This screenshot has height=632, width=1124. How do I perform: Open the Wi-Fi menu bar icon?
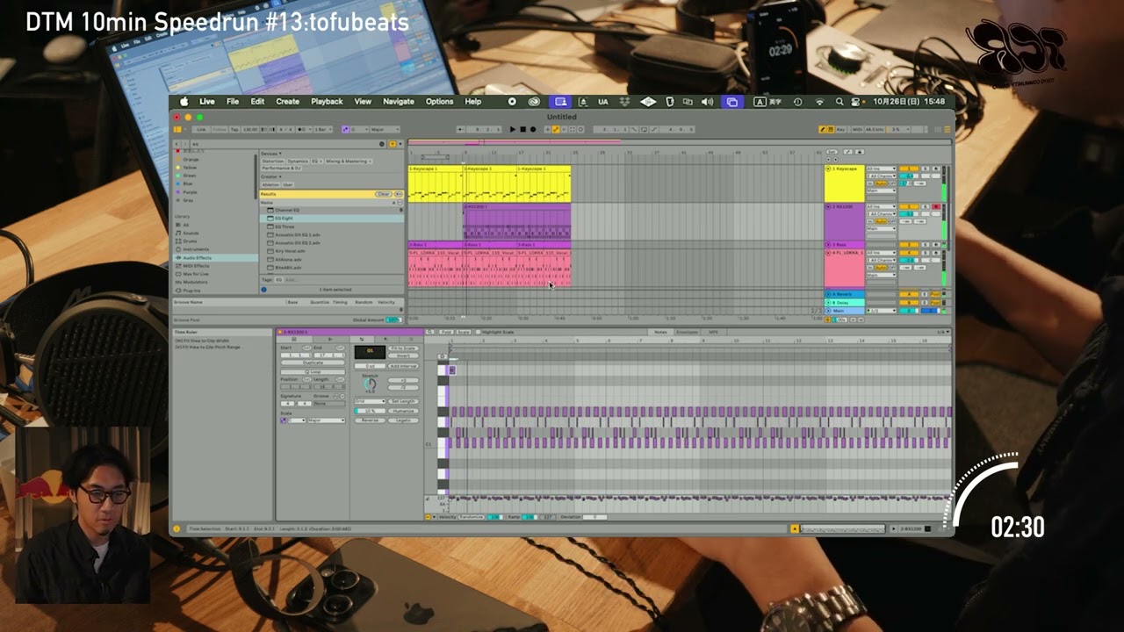coord(820,102)
